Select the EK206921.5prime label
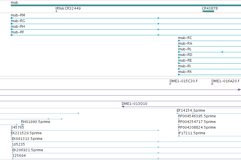The image size is (241, 160). (27, 150)
